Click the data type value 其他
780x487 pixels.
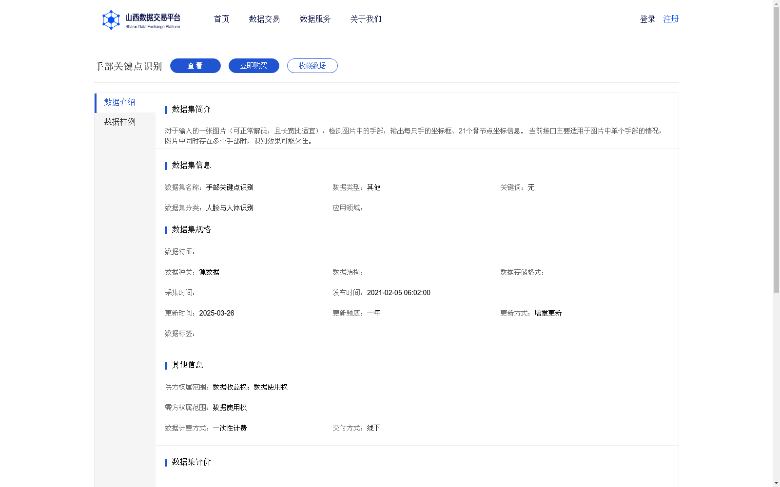pos(373,187)
